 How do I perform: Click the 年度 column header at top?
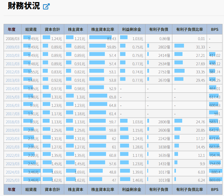click(x=12, y=29)
